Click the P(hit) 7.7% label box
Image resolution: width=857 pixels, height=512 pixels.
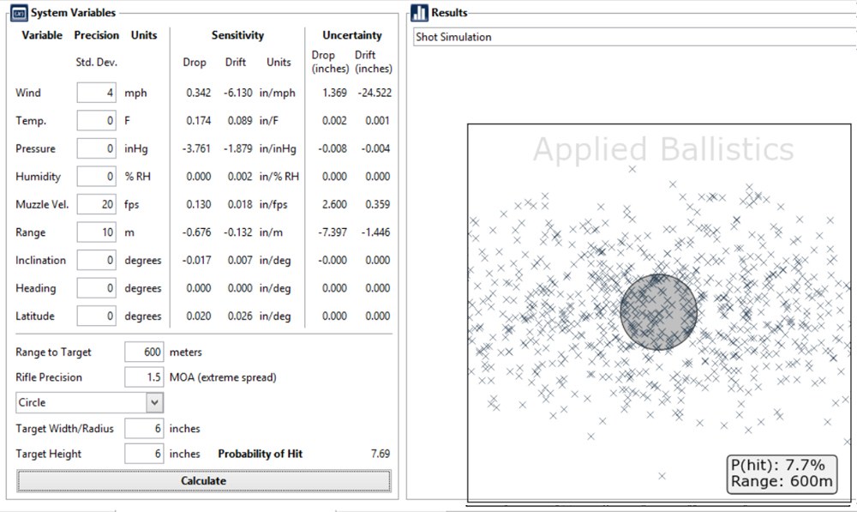tap(782, 473)
